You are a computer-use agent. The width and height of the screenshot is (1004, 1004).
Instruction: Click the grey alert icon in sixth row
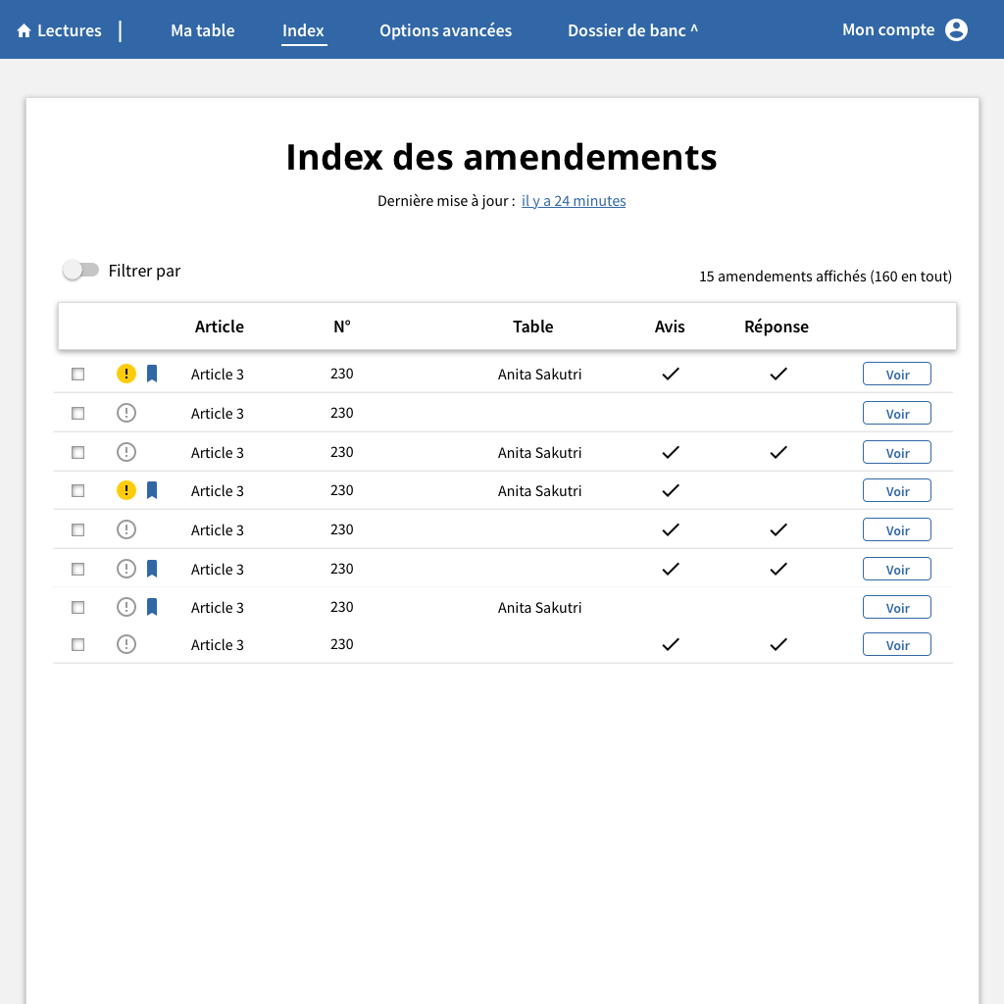coord(126,569)
